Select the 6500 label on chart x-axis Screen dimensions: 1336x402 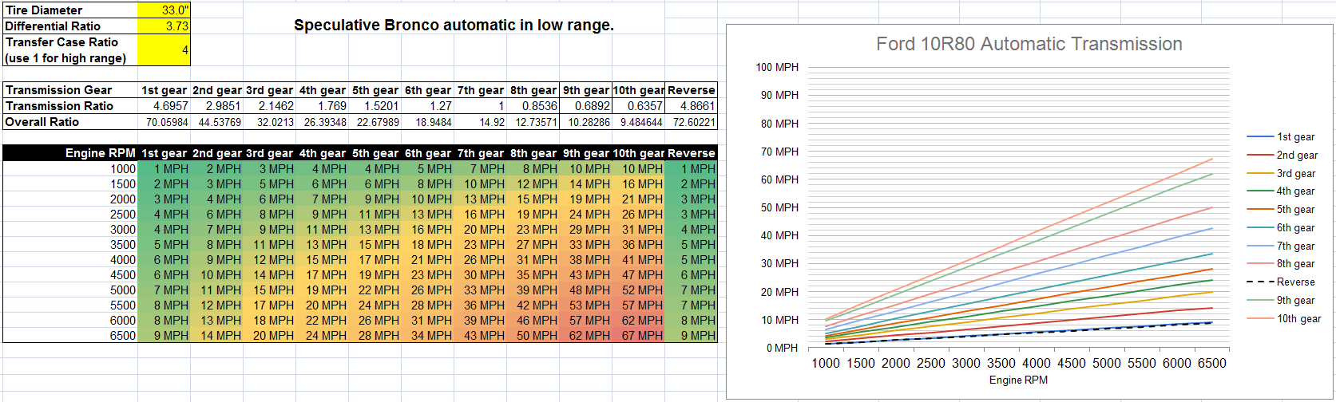coord(1211,363)
